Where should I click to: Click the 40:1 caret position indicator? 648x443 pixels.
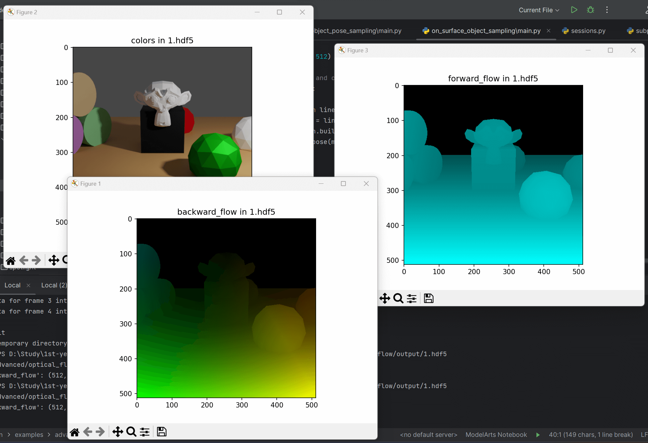[x=591, y=435]
